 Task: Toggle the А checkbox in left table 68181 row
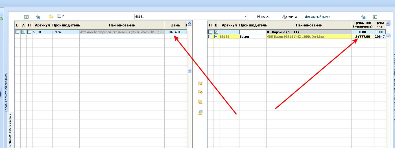click(23, 32)
